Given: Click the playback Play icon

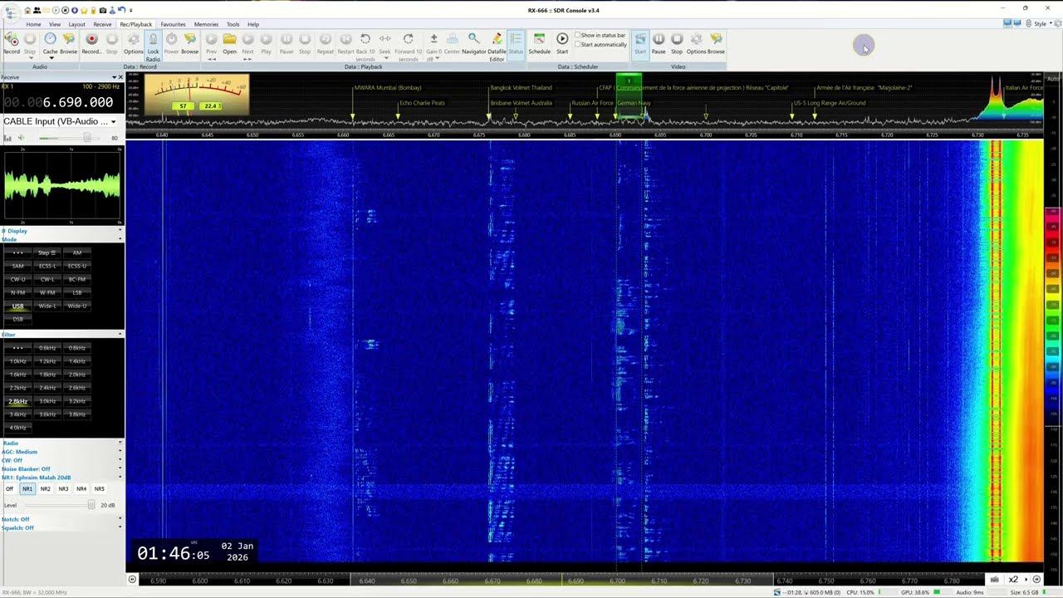Looking at the screenshot, I should pos(266,42).
